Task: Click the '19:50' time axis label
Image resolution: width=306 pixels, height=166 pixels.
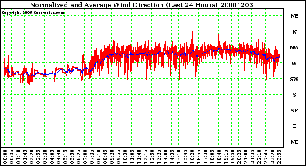Action: point(232,157)
